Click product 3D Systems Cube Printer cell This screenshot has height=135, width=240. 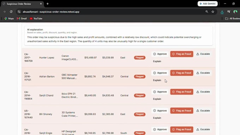[x=70, y=114]
